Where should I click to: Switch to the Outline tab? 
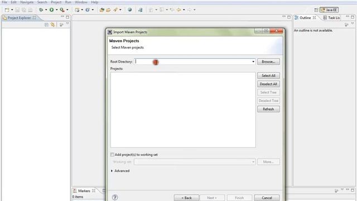305,17
